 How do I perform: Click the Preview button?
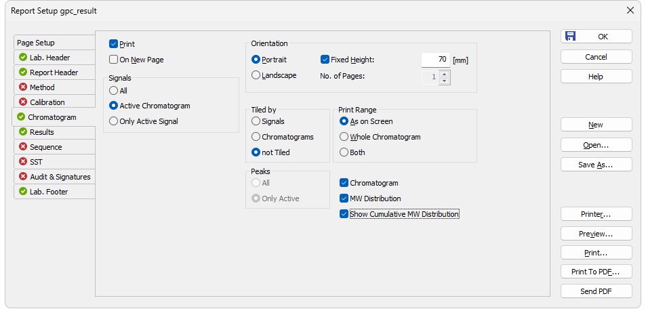point(596,234)
